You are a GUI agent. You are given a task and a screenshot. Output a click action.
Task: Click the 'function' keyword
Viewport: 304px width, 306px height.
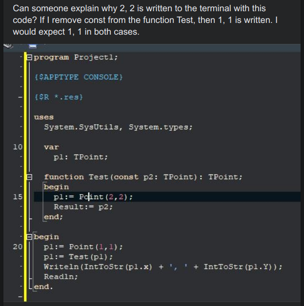(x=64, y=177)
